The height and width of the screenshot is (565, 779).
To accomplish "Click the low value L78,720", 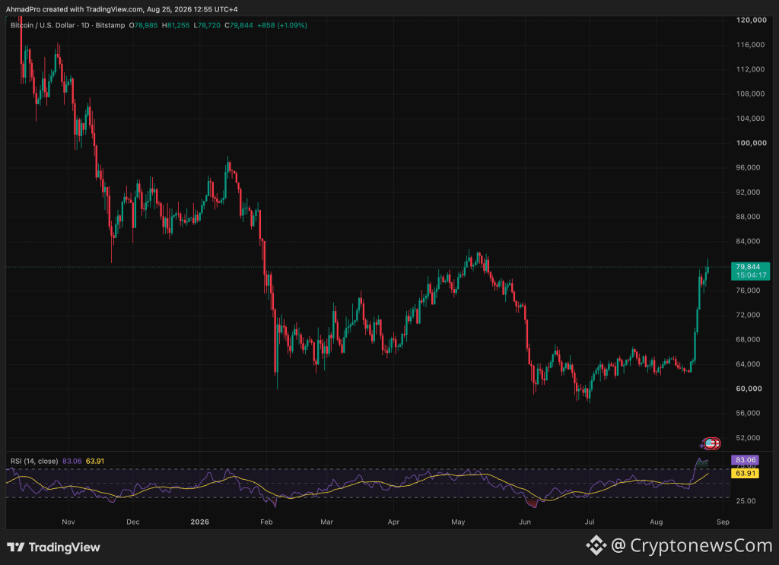I will (207, 25).
